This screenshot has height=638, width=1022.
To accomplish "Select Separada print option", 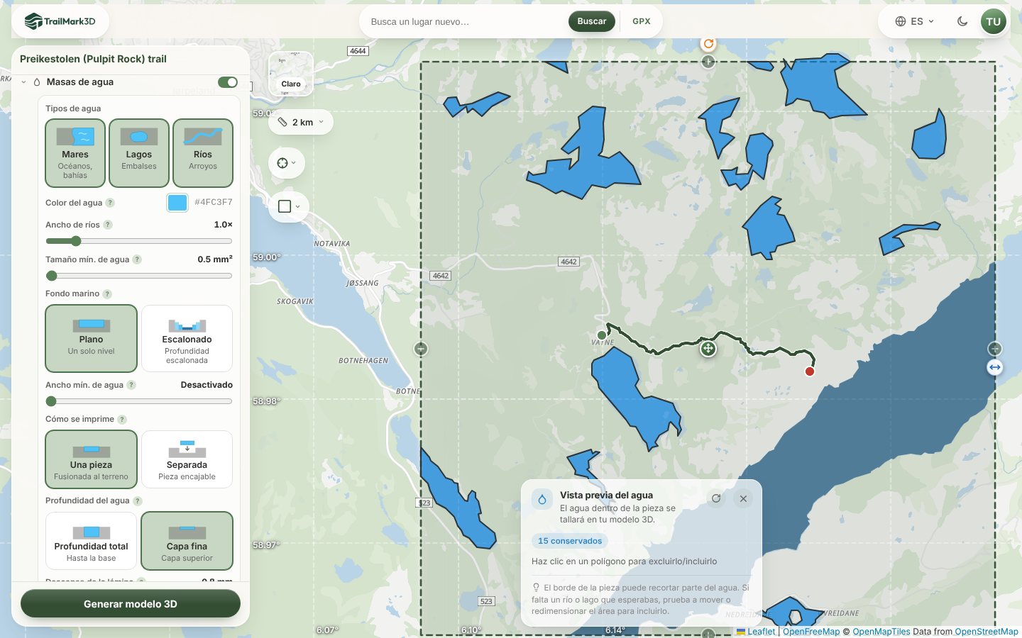I will (x=187, y=459).
